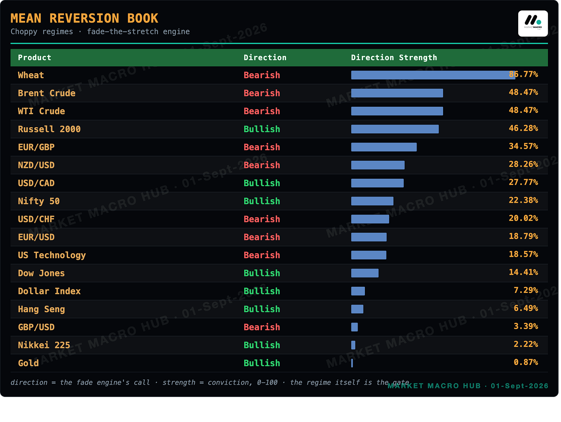Image resolution: width=561 pixels, height=422 pixels.
Task: Click the 0.87% strength value
Action: [526, 362]
